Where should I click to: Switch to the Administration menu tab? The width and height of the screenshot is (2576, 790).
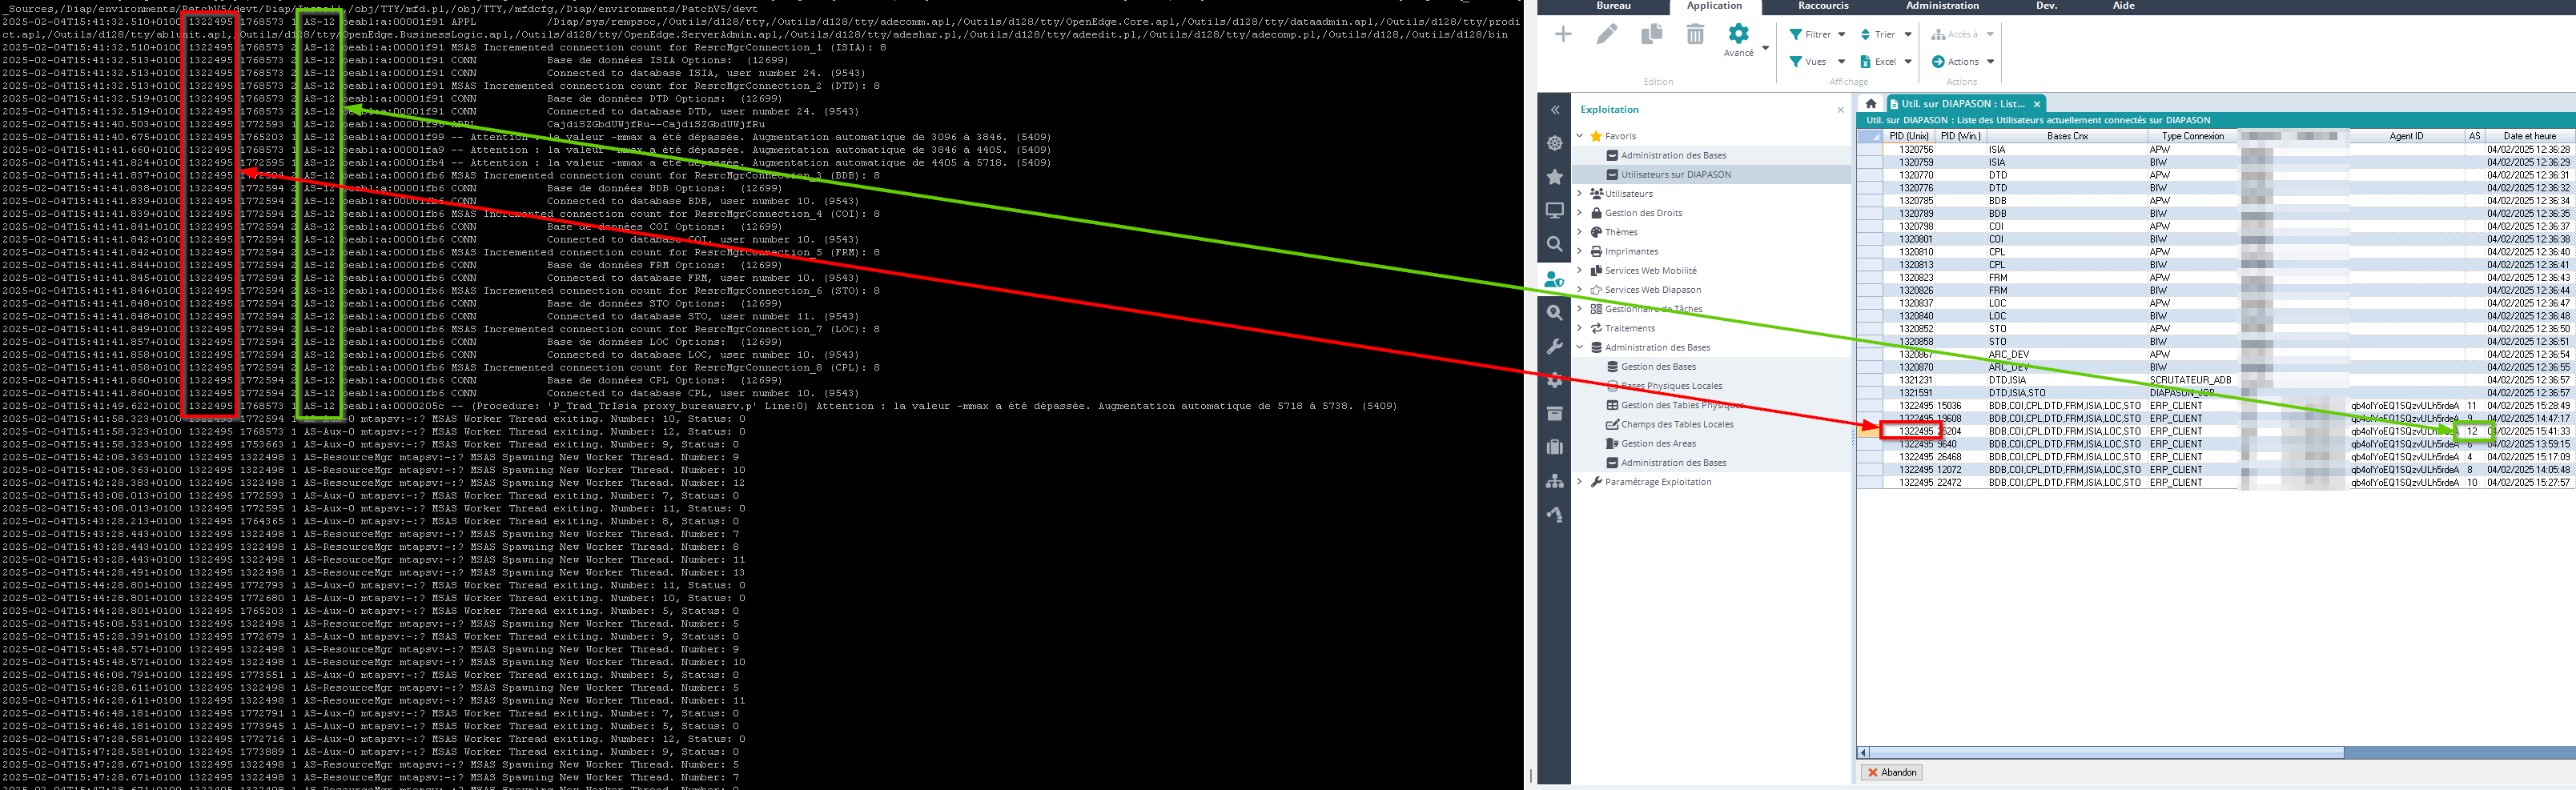click(x=1941, y=6)
